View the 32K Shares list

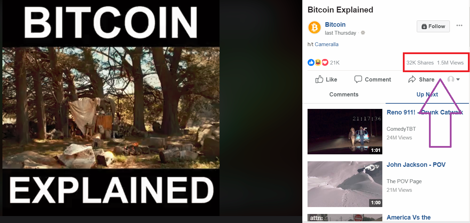(x=420, y=63)
